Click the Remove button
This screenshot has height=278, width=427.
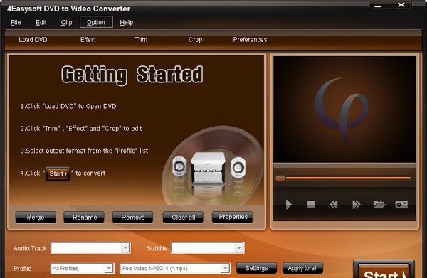point(133,218)
